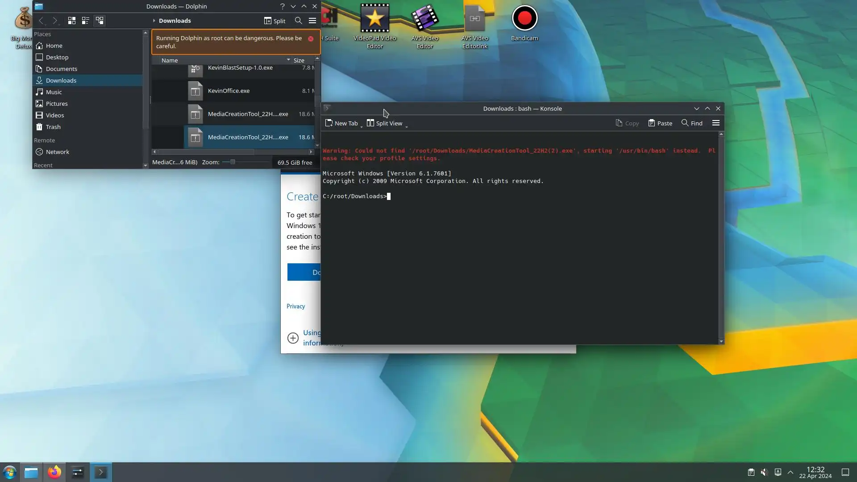The width and height of the screenshot is (857, 482).
Task: Show hidden system tray icons
Action: pos(790,472)
